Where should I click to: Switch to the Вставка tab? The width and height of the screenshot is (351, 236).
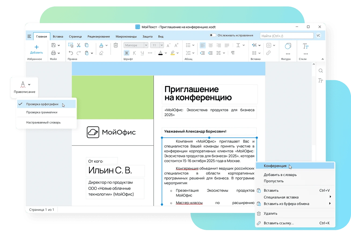[58, 36]
